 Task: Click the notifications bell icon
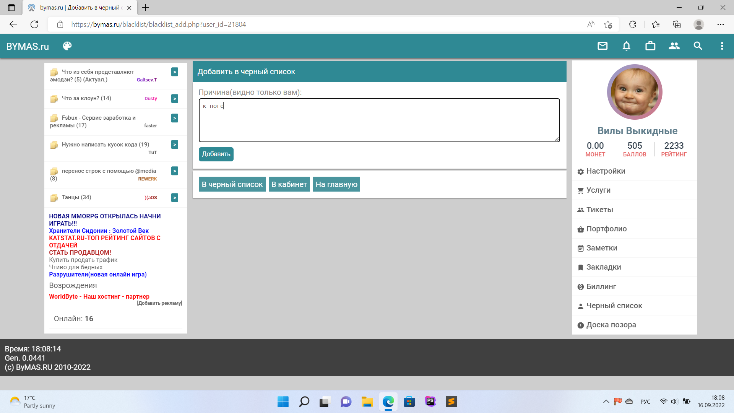(x=626, y=46)
